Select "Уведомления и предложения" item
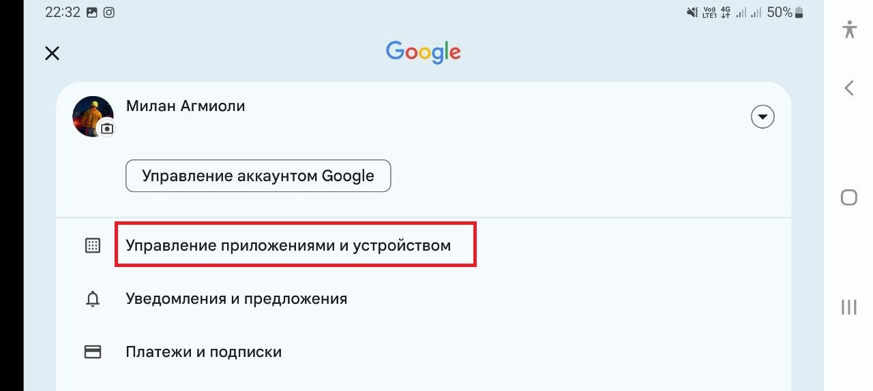 236,298
